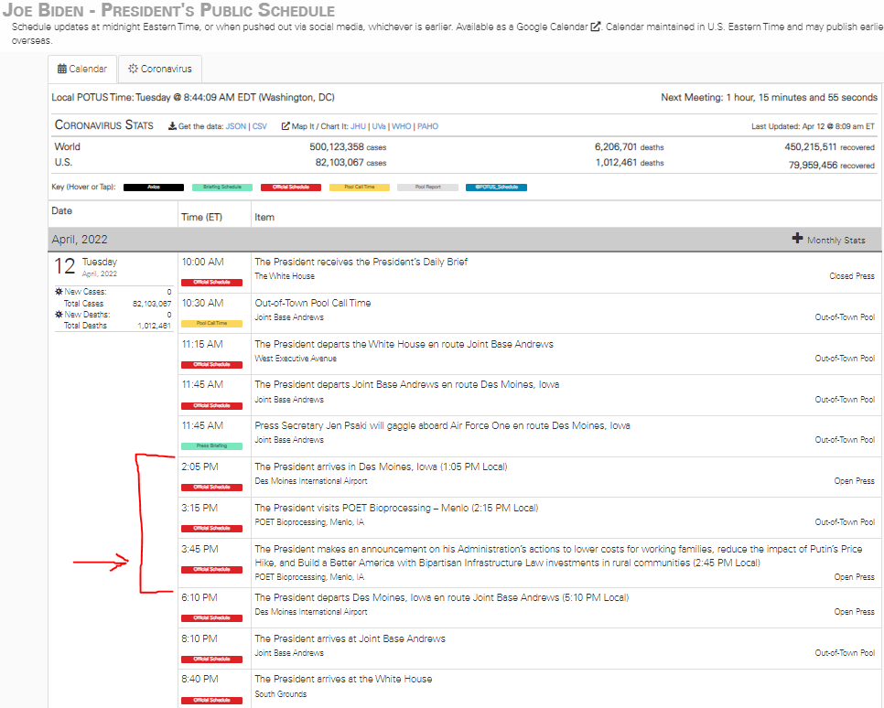This screenshot has height=708, width=884.
Task: Click Official Schedule tag under 3:45 PM
Action: [x=211, y=569]
